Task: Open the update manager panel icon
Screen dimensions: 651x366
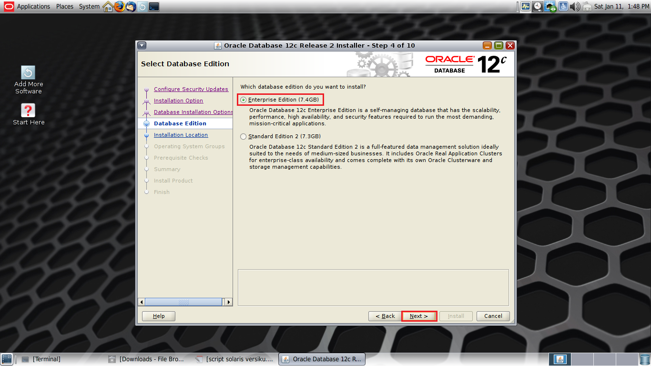Action: 142,7
